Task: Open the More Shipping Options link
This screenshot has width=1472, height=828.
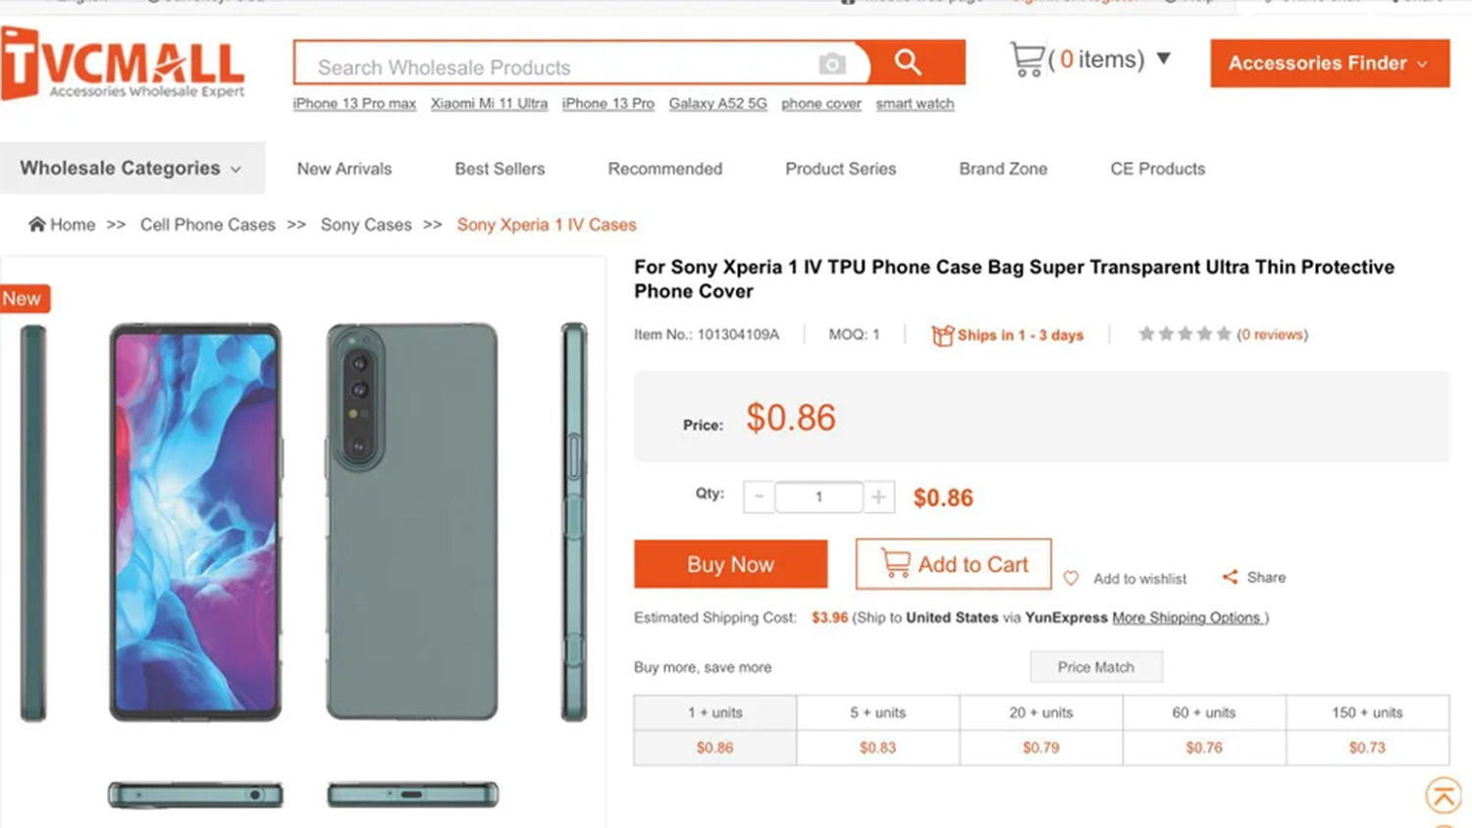Action: (x=1189, y=618)
